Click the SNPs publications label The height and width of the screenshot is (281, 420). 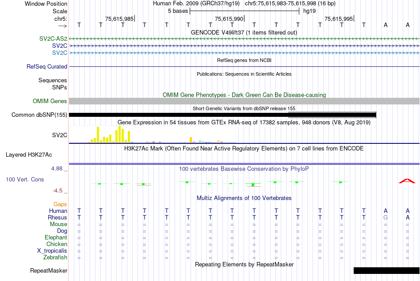click(x=60, y=88)
